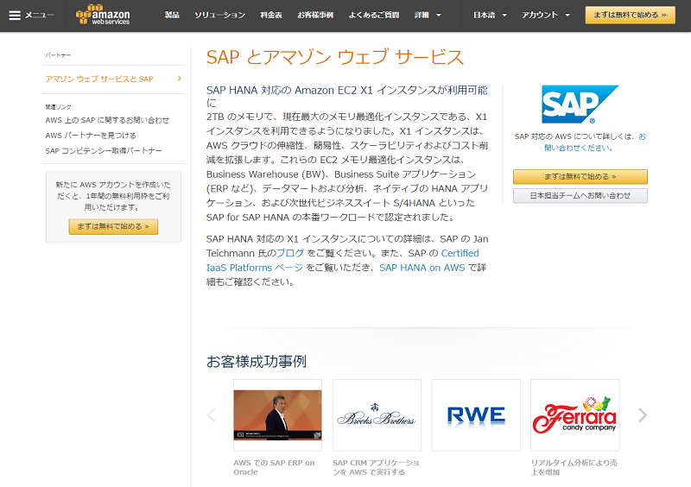Image resolution: width=691 pixels, height=487 pixels.
Task: Open the SAP HANA on AWS link
Action: (x=422, y=268)
